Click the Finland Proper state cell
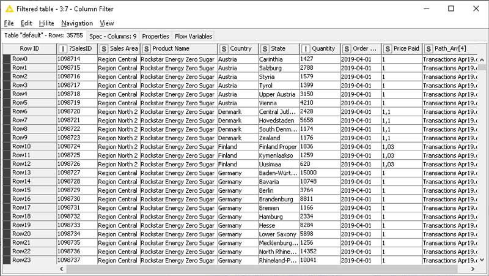489x276 pixels. pos(279,146)
